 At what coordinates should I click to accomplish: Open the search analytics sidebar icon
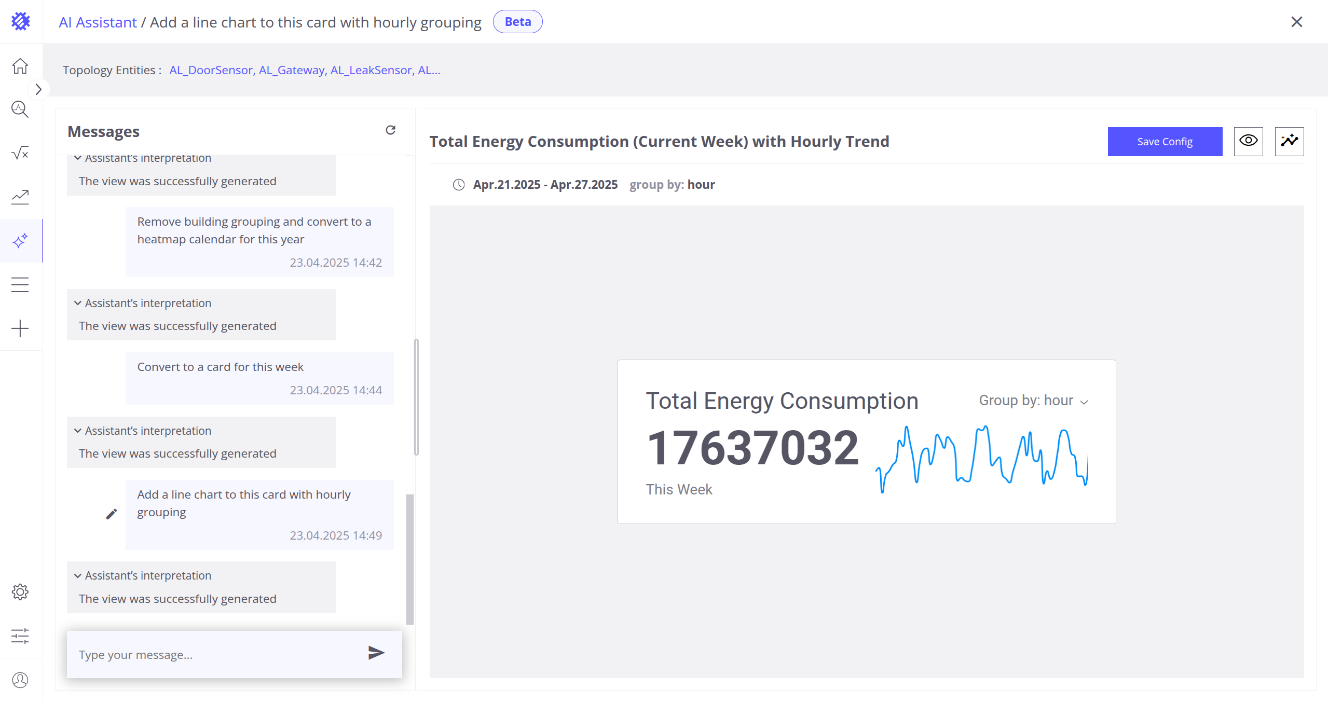(20, 109)
